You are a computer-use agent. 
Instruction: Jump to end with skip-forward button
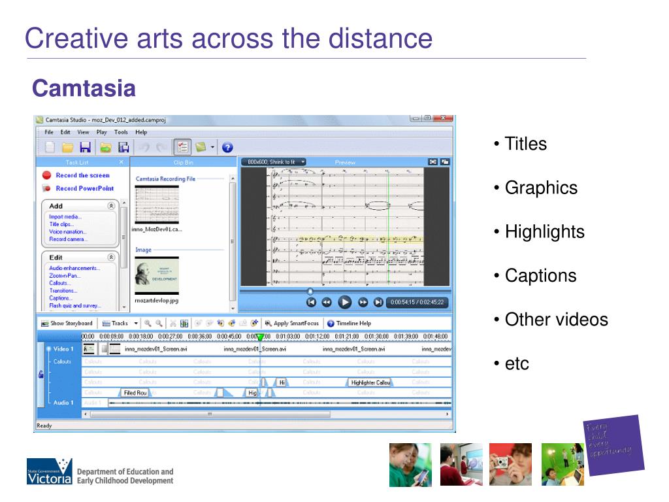tap(378, 302)
